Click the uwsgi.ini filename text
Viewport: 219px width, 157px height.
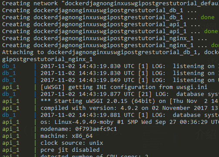(x=192, y=87)
